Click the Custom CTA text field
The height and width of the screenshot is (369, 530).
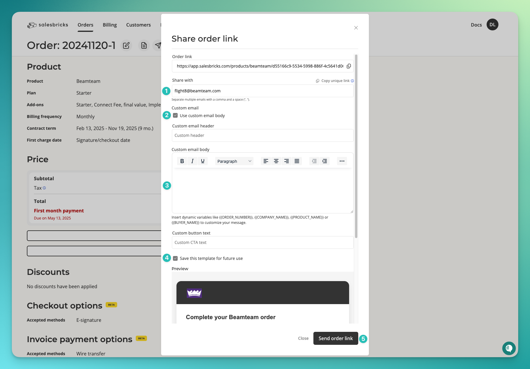click(263, 242)
